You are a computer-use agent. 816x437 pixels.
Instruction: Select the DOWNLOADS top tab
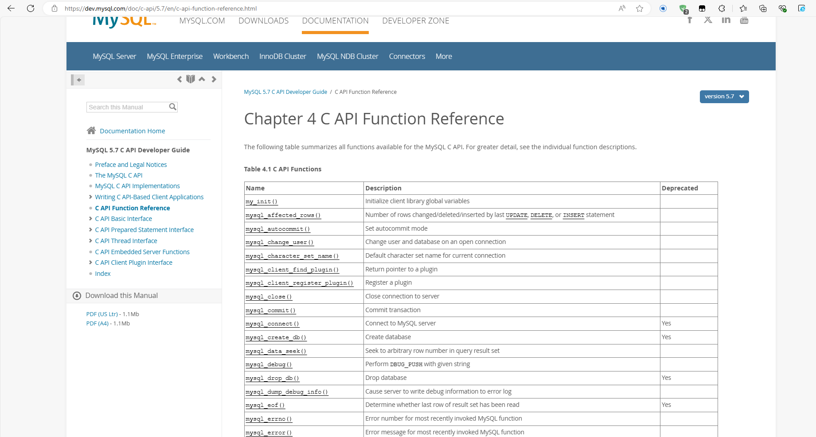263,21
